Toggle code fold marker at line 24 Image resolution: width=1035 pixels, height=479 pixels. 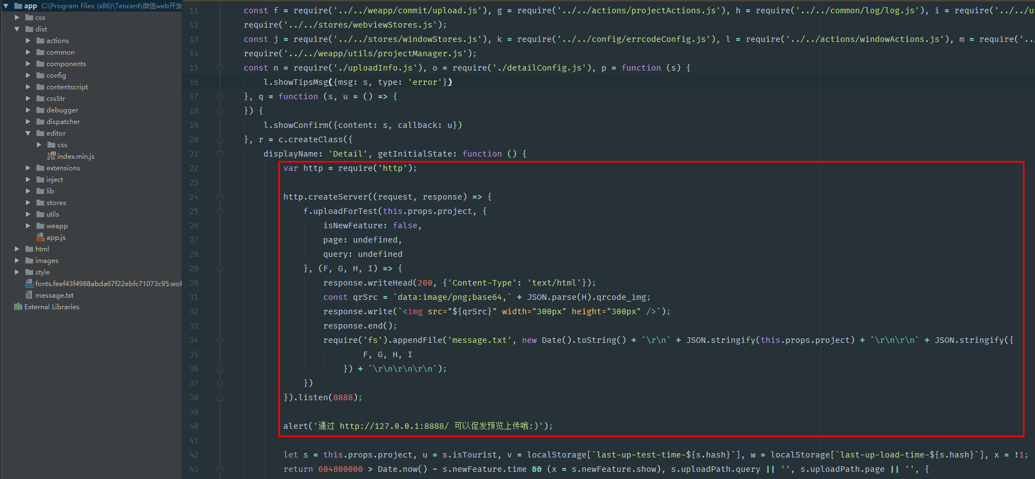coord(220,197)
